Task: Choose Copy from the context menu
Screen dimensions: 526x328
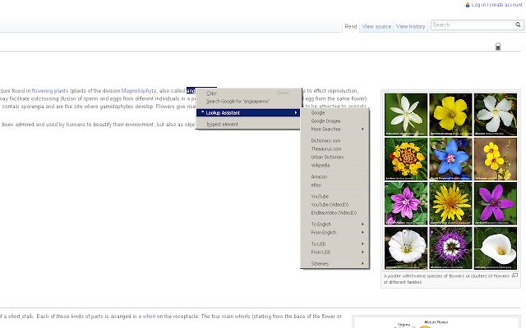Action: [x=248, y=93]
